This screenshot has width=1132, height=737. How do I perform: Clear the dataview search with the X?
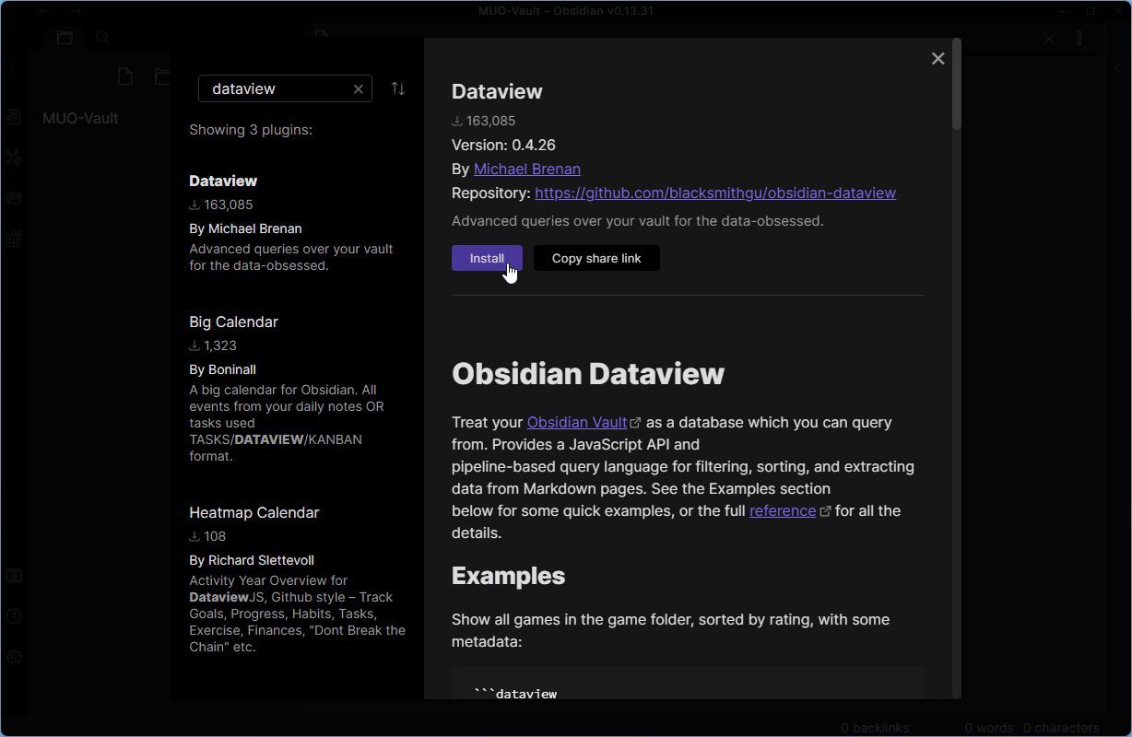[x=359, y=88]
